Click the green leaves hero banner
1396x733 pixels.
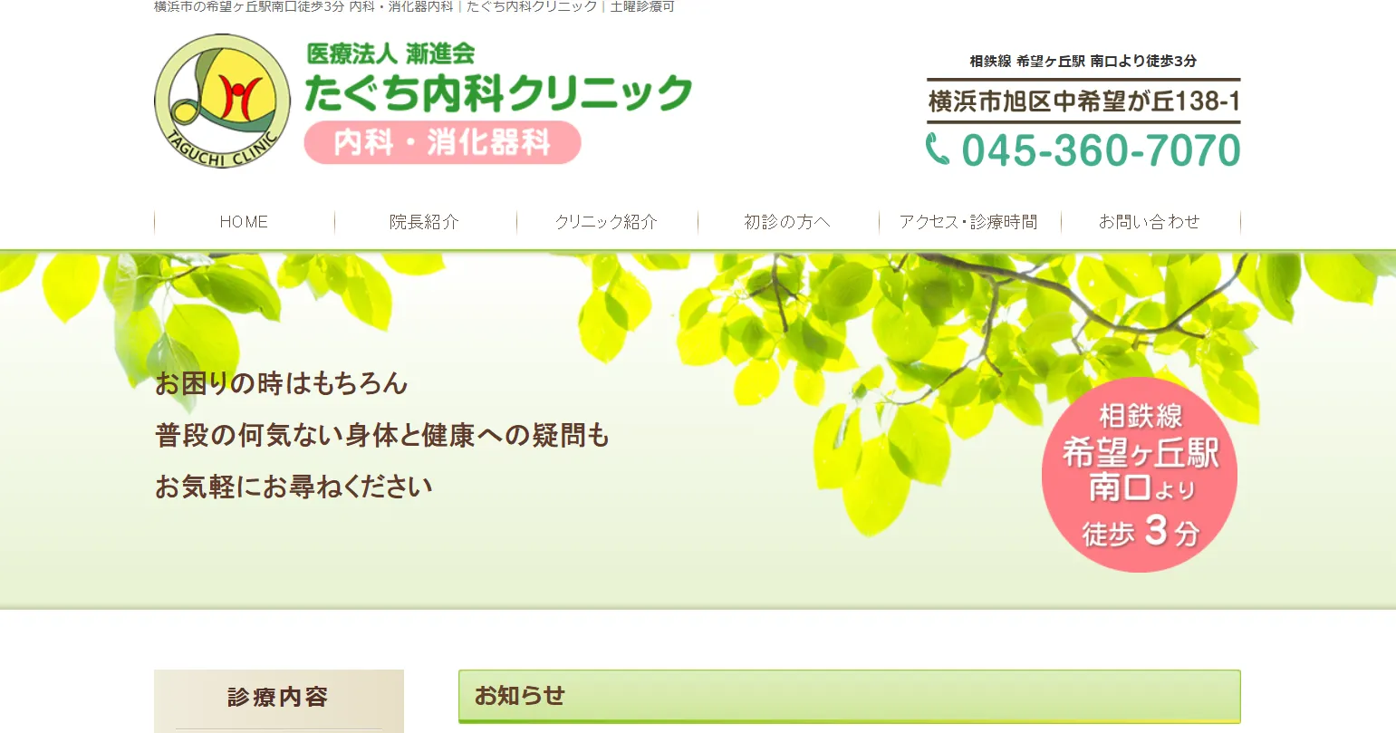698,429
